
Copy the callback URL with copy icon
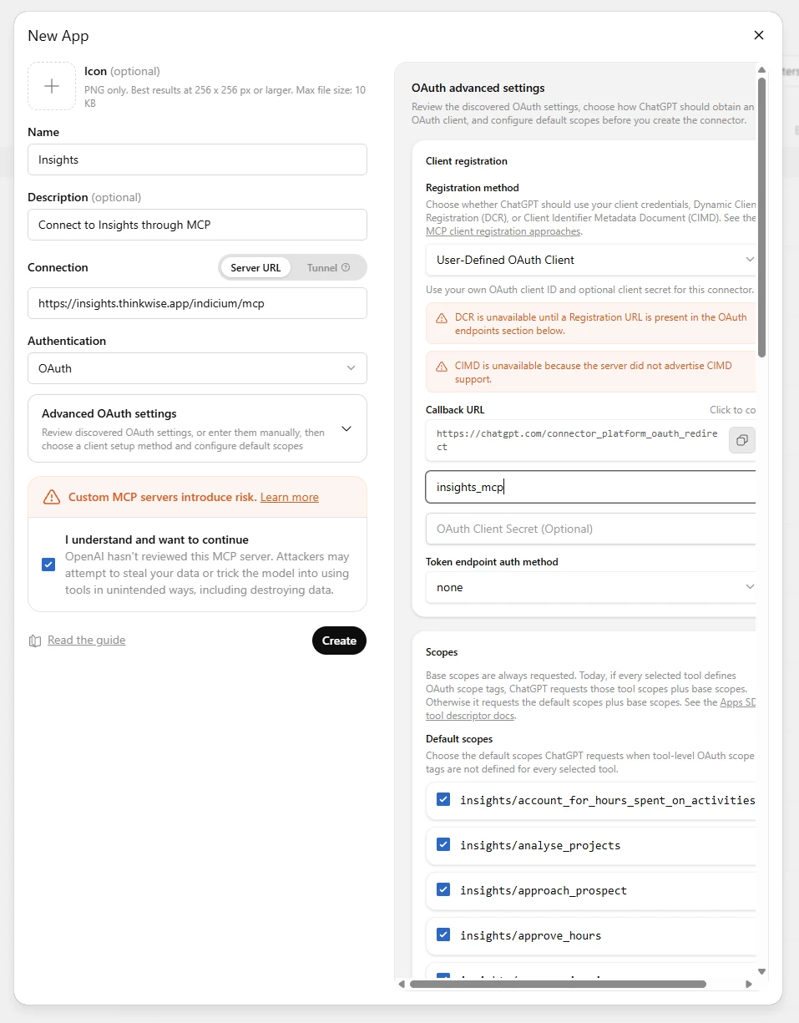click(741, 440)
